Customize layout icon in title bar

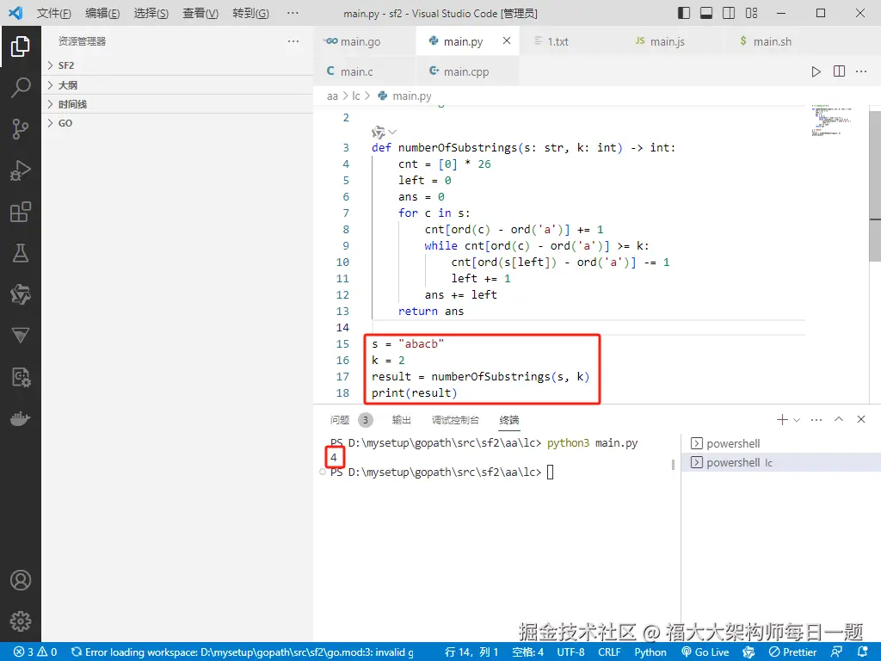pos(751,13)
